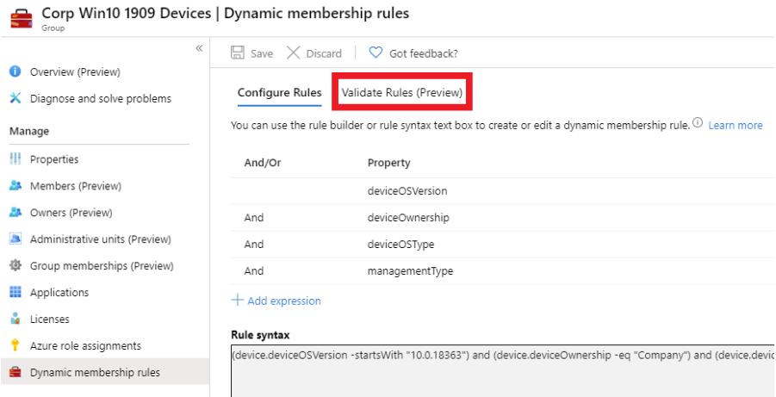Click And operator in managementType row
The width and height of the screenshot is (776, 397).
pyautogui.click(x=254, y=271)
